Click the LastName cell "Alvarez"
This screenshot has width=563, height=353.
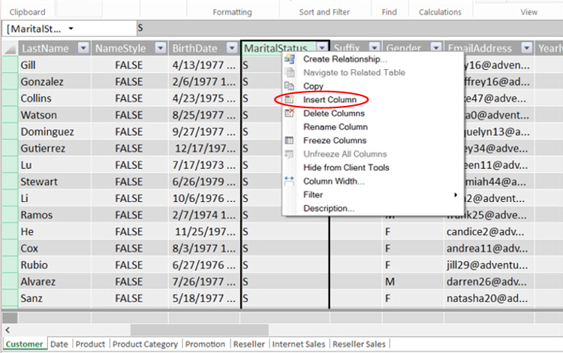click(x=55, y=282)
